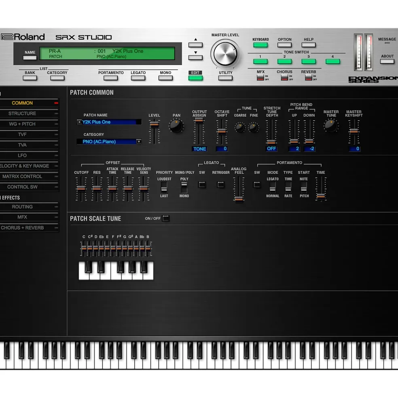
Task: Open the Matrix Control section
Action: 29,177
